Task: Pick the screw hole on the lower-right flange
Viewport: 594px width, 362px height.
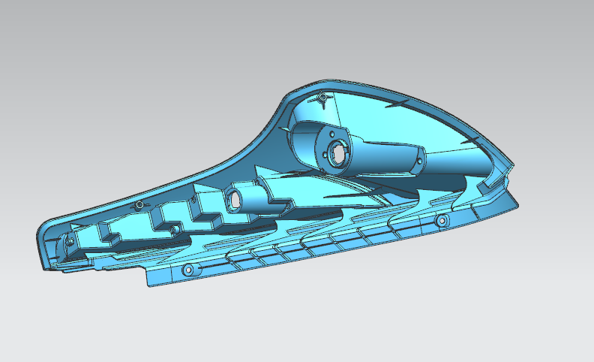Action: pyautogui.click(x=441, y=220)
